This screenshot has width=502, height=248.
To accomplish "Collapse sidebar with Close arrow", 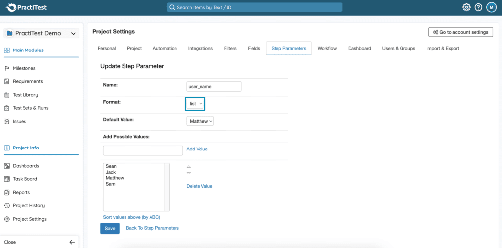I will tap(72, 242).
